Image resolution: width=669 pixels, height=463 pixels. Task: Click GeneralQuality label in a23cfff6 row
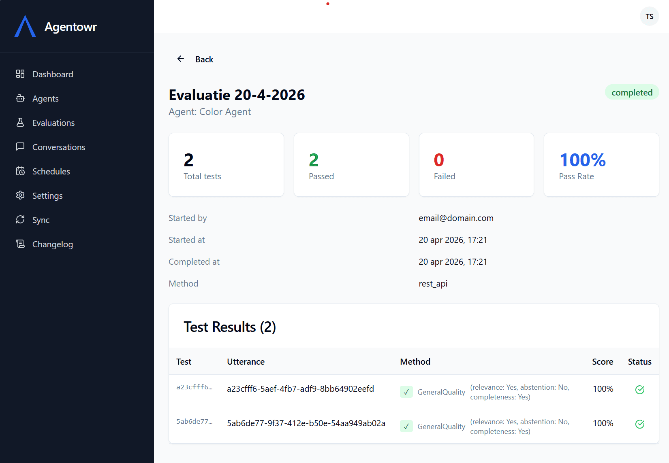(x=441, y=392)
